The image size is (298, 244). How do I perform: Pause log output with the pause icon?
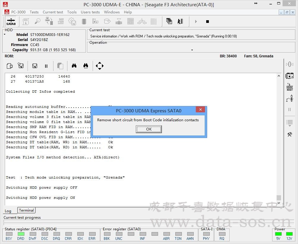[x=46, y=66]
